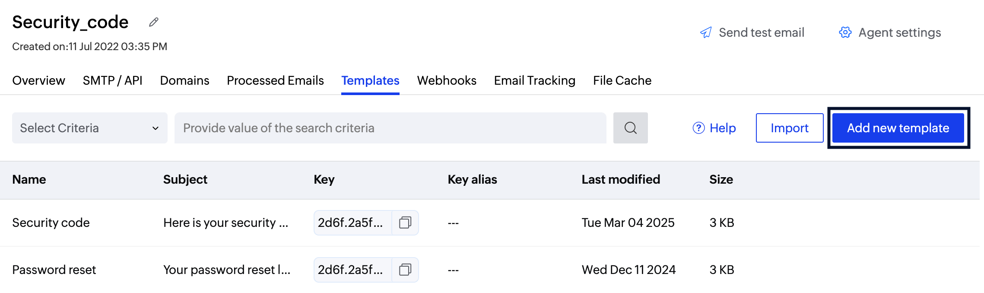Copy the Password reset template key

tap(405, 270)
